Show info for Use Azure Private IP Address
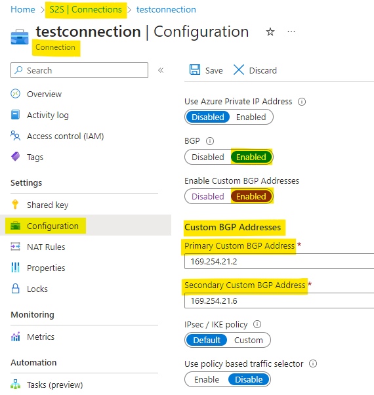The width and height of the screenshot is (374, 395). [302, 102]
